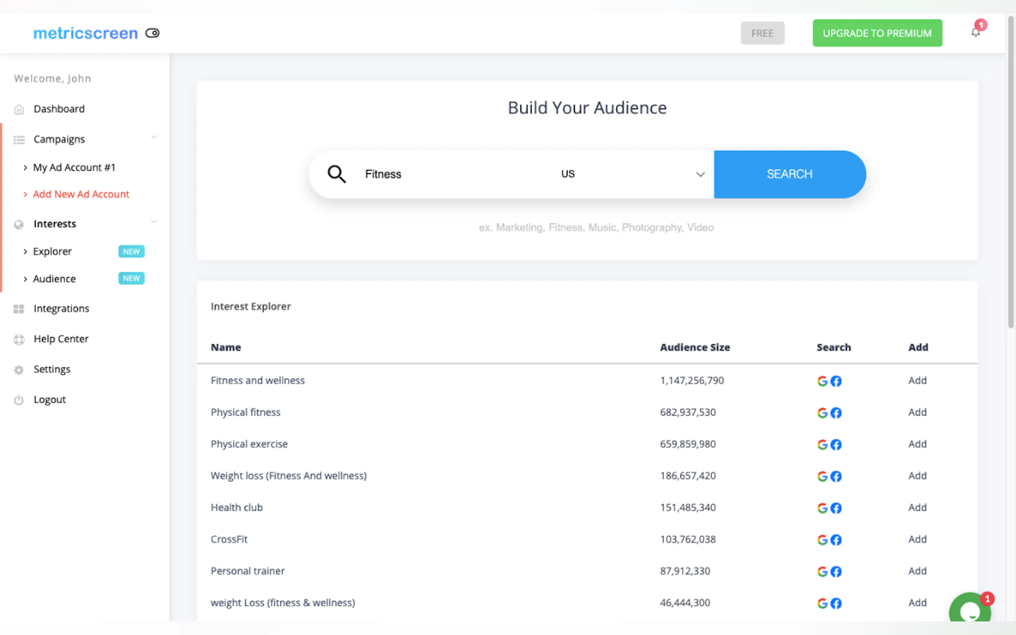Click Google icon for Fitness and wellness
Viewport: 1016px width, 635px height.
[822, 381]
